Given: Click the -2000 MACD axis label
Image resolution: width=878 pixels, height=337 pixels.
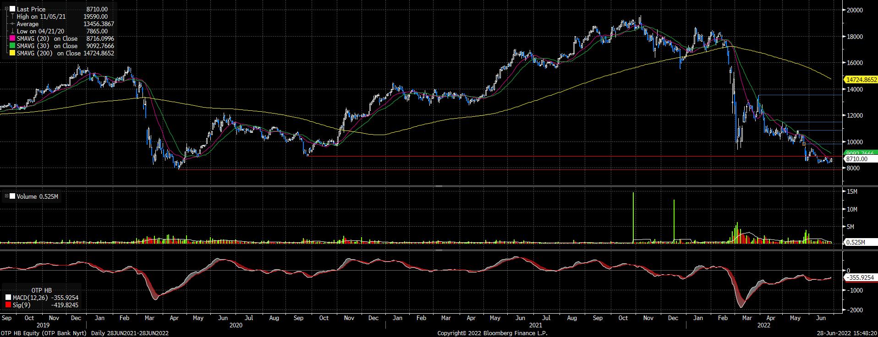Looking at the screenshot, I should 855,310.
